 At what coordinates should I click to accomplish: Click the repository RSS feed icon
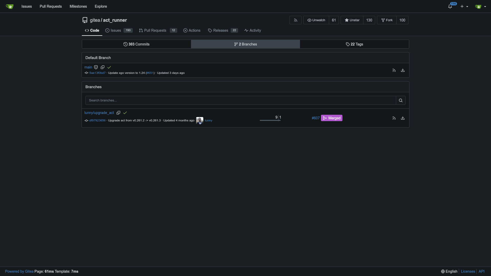[x=295, y=20]
